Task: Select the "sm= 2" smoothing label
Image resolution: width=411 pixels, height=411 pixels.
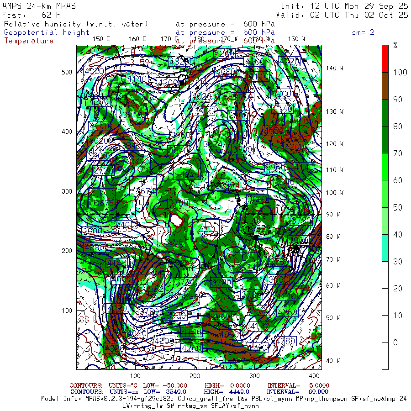Action: click(363, 32)
